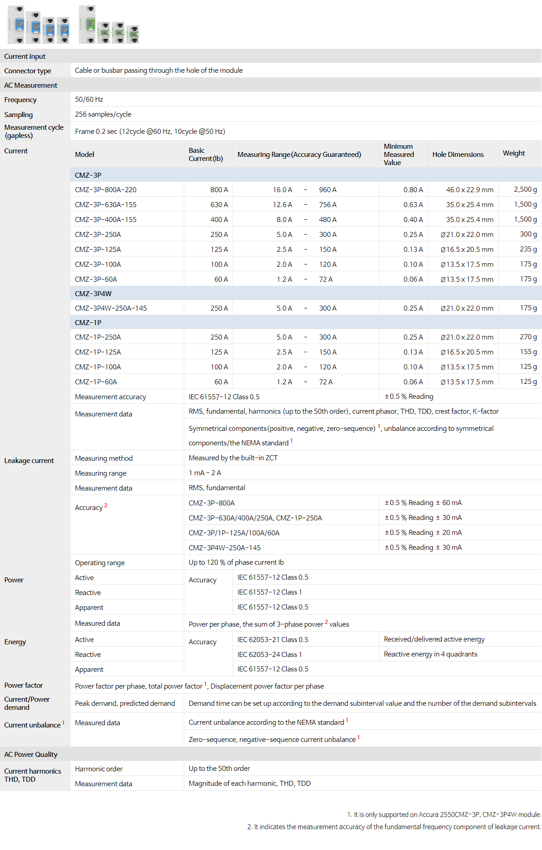Click the "Connector type" row label

(28, 71)
